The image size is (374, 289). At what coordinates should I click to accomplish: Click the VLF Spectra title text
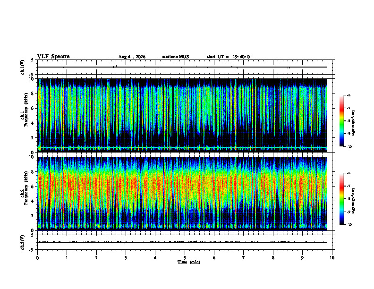tap(53, 57)
